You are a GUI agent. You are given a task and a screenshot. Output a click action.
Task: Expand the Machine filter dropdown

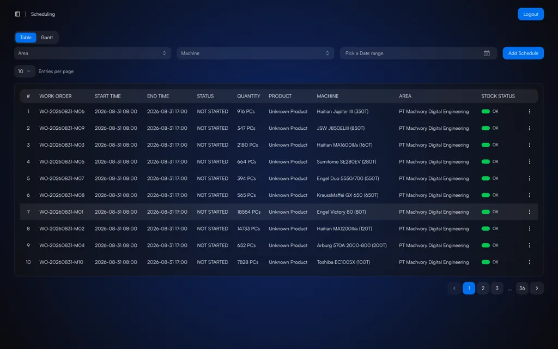[255, 53]
